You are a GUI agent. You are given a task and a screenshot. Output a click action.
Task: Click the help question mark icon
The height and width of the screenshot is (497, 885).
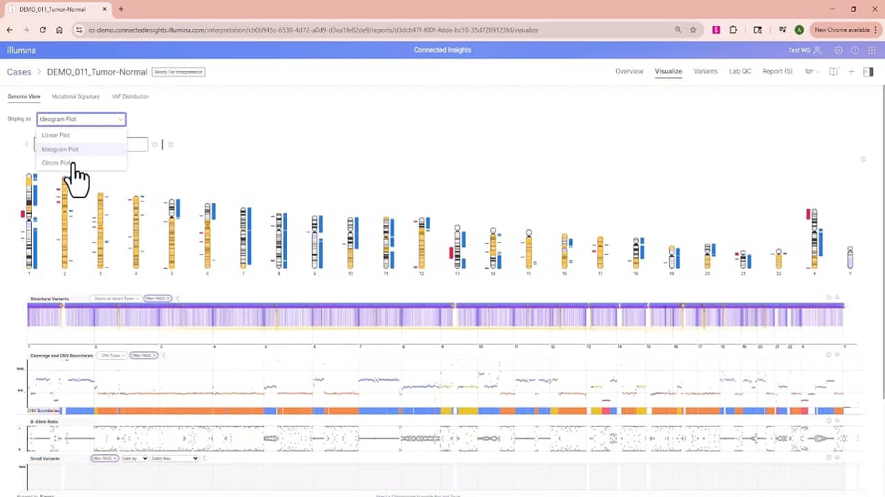[x=855, y=50]
